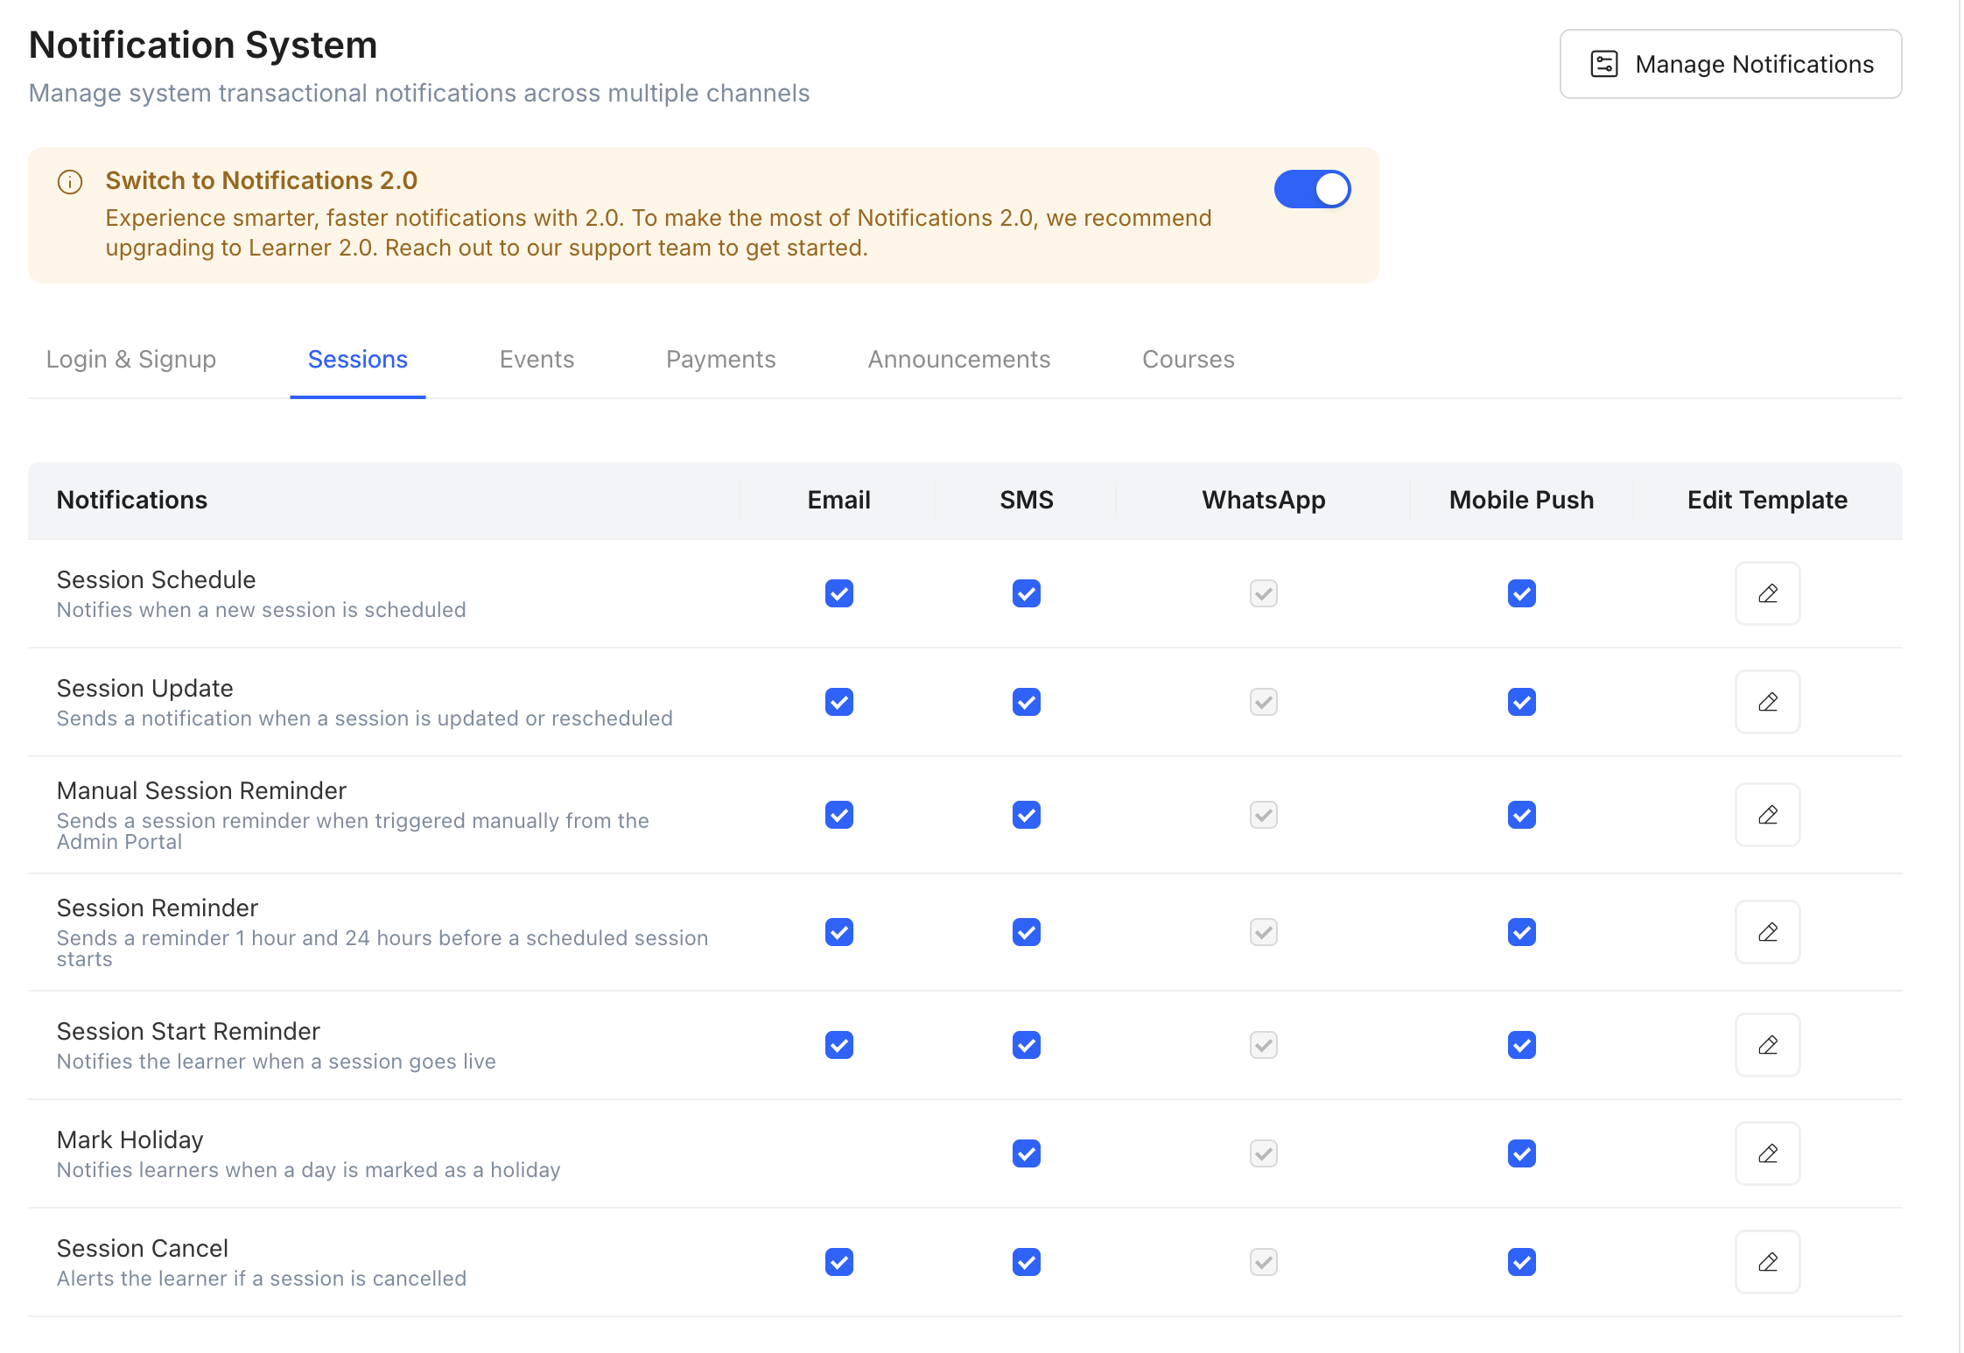Screen dimensions: 1964x1353
Task: Click WhatsApp checkbox for Session Cancel
Action: (1264, 1262)
